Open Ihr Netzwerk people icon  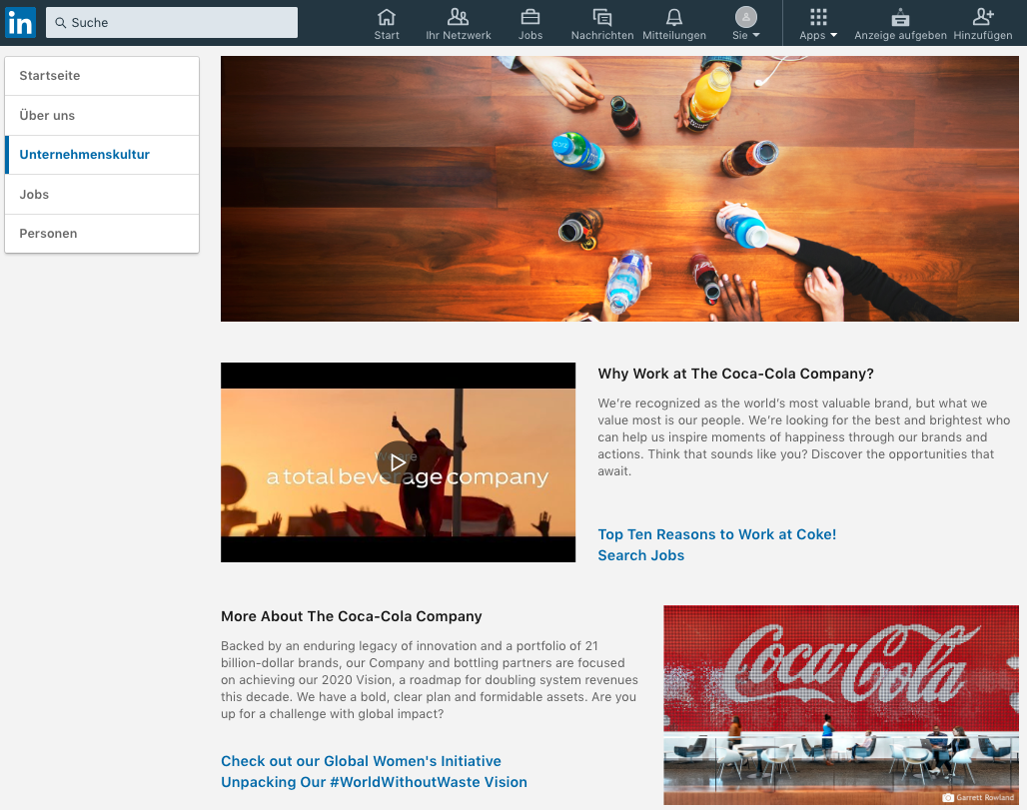[459, 17]
